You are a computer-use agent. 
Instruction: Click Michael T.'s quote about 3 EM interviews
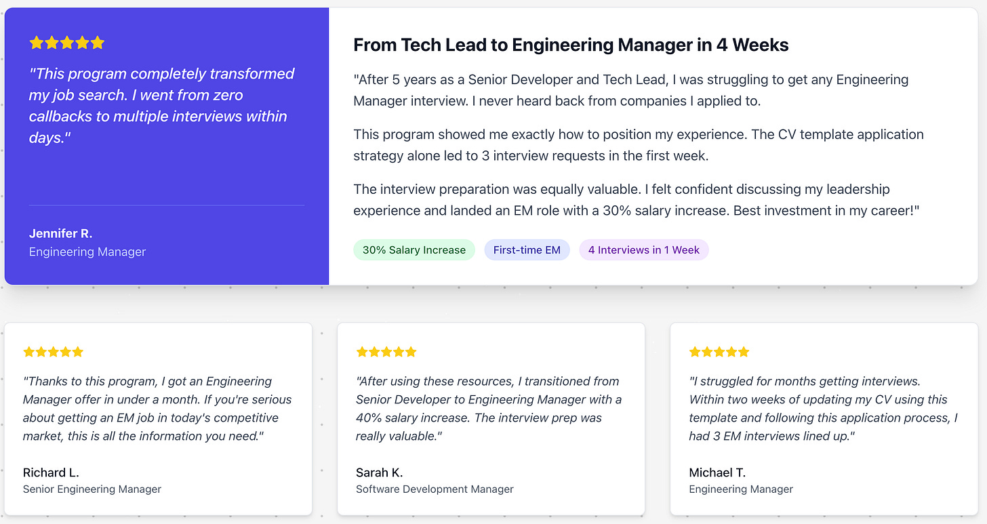click(x=823, y=409)
